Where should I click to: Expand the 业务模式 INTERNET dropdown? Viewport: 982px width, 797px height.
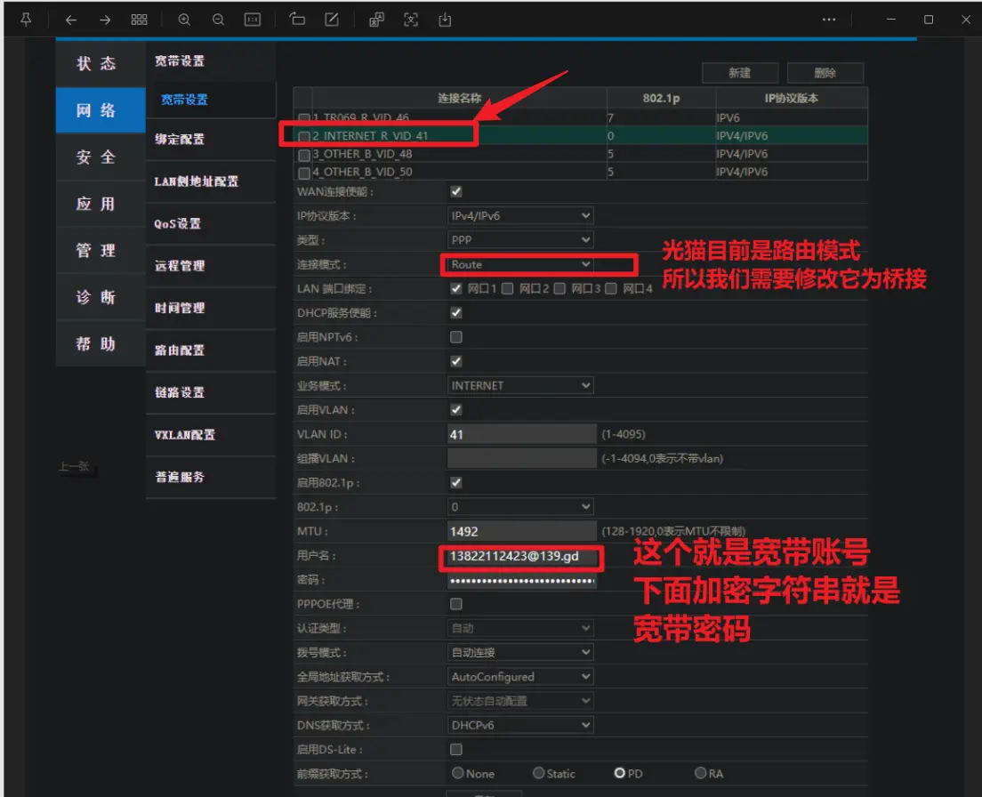520,385
